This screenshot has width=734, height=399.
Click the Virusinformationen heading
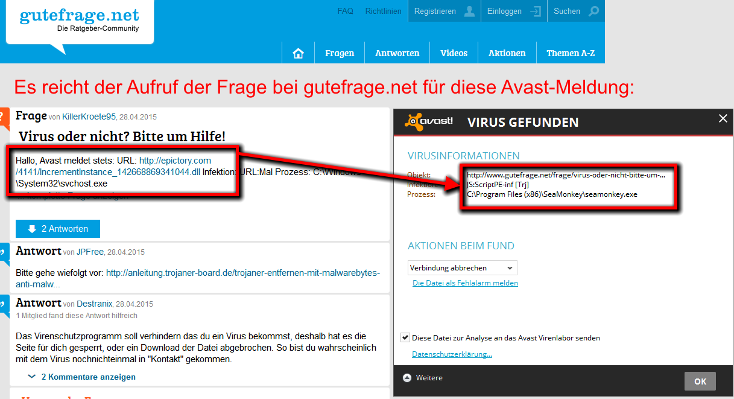coord(464,156)
